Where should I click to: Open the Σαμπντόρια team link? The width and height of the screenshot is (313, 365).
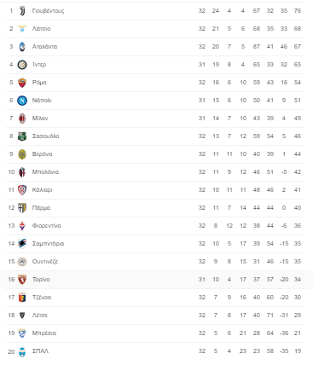tap(48, 244)
